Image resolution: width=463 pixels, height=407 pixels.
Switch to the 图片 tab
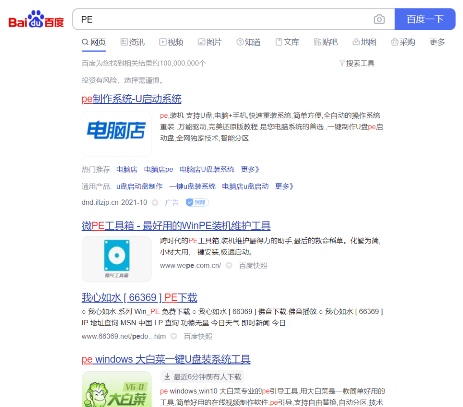pyautogui.click(x=210, y=42)
